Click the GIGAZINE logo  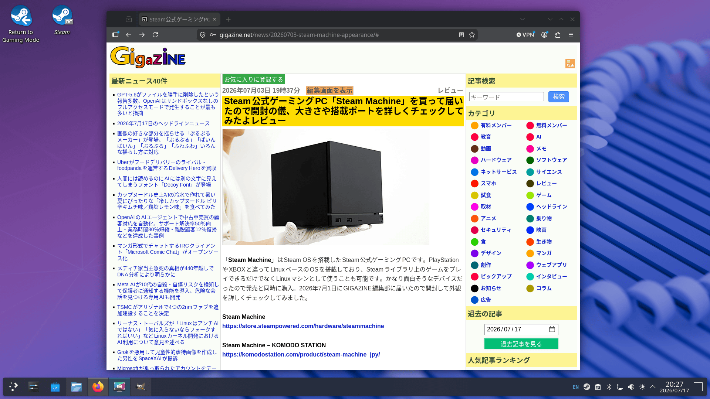click(148, 57)
